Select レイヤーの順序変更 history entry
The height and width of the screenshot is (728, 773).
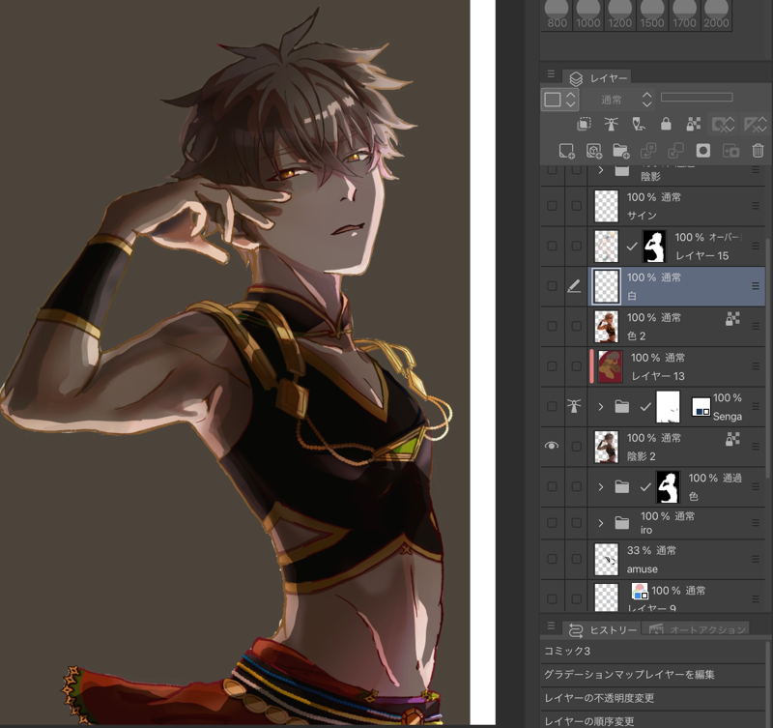pyautogui.click(x=653, y=720)
